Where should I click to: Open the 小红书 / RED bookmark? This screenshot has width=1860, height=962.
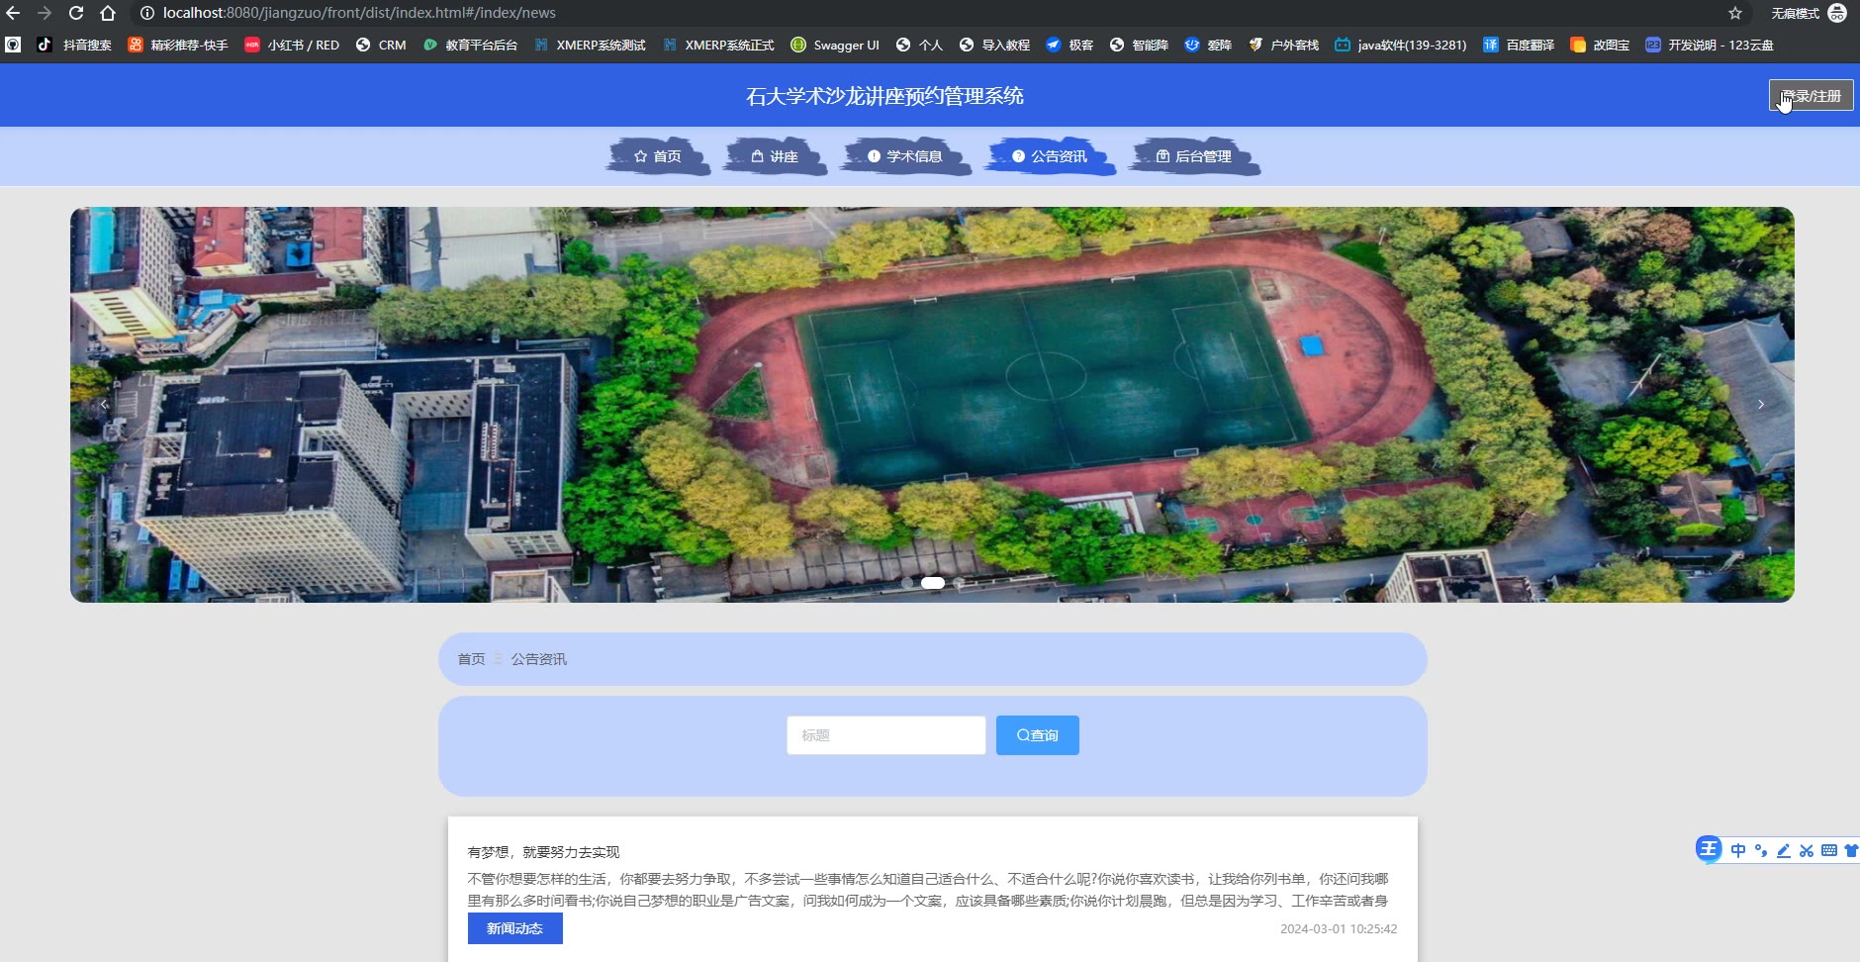point(292,45)
